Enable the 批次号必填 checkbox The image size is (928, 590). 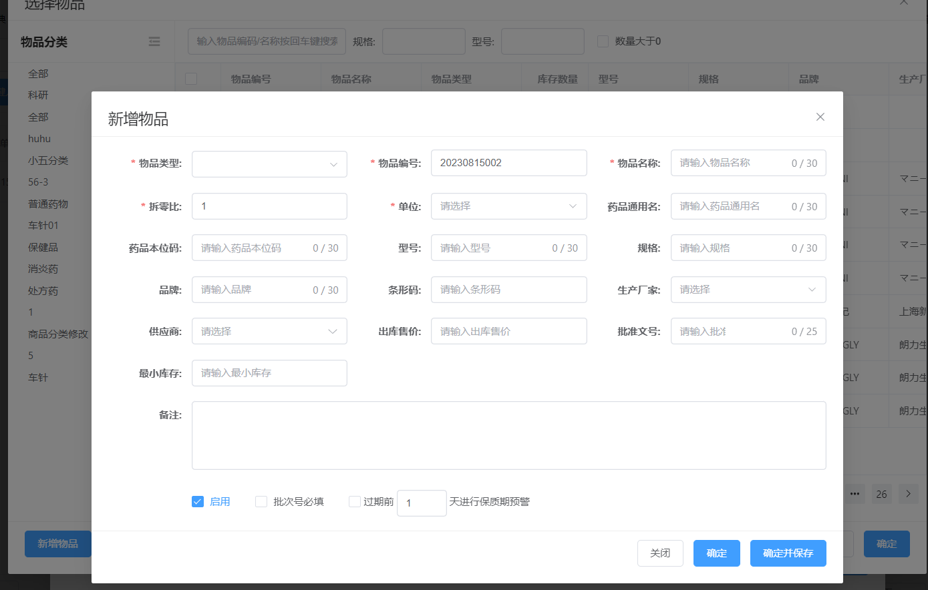pos(261,502)
